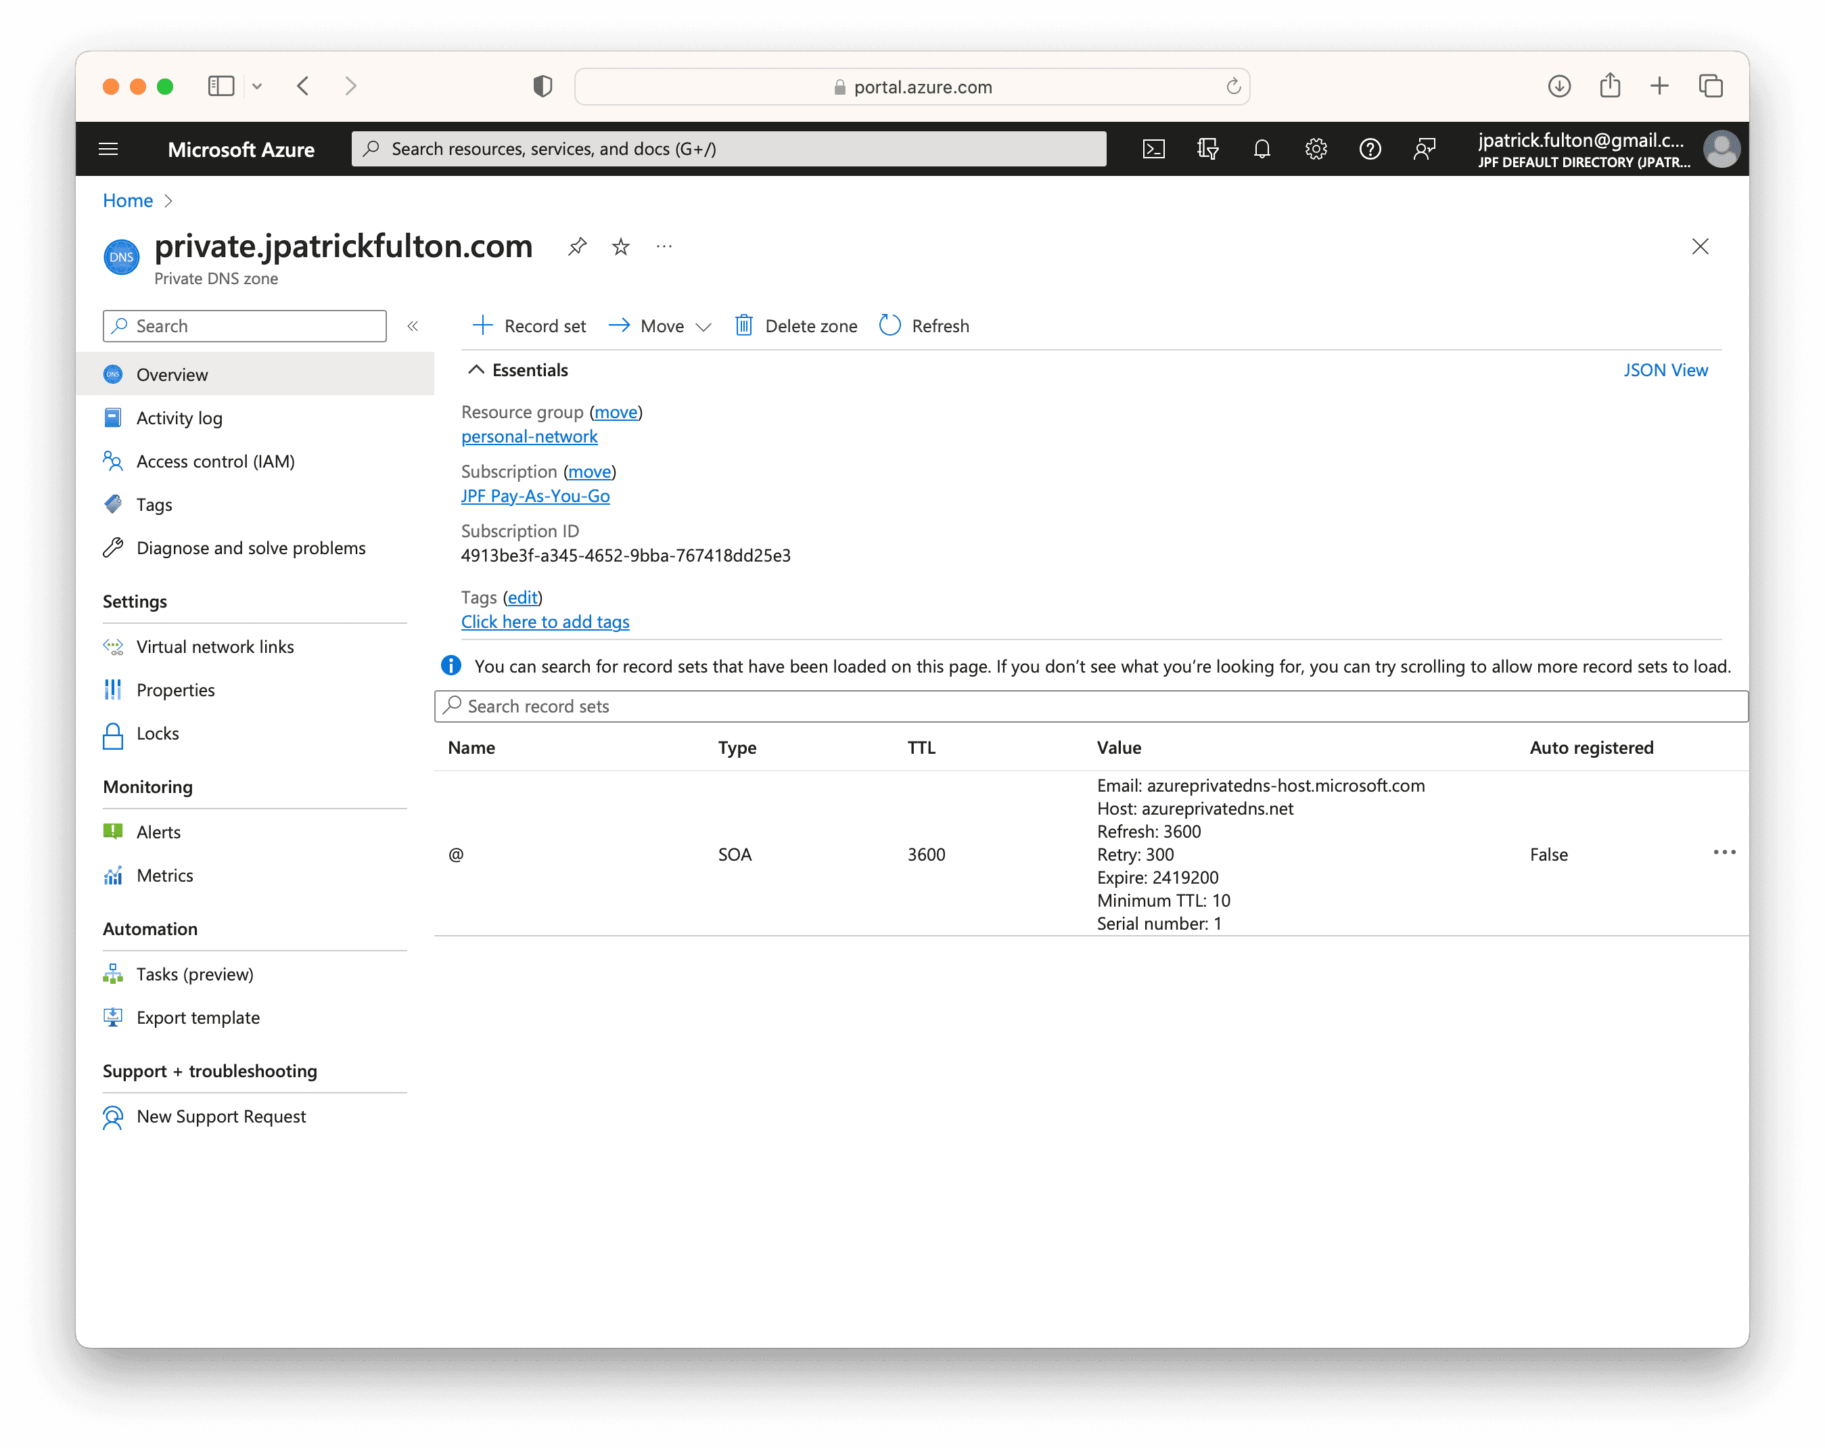Show Safari downloads
This screenshot has height=1448, width=1825.
click(1559, 85)
